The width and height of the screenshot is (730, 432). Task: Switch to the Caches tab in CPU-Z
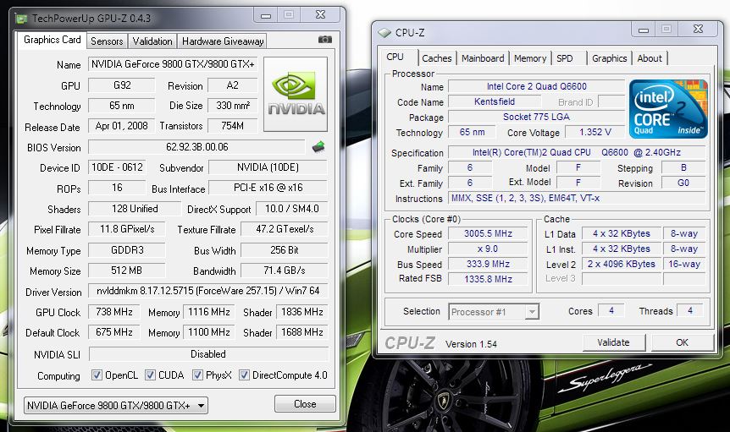(x=437, y=58)
